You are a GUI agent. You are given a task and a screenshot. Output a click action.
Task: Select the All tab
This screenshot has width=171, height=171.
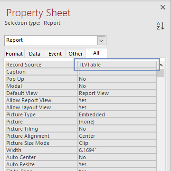coord(96,53)
